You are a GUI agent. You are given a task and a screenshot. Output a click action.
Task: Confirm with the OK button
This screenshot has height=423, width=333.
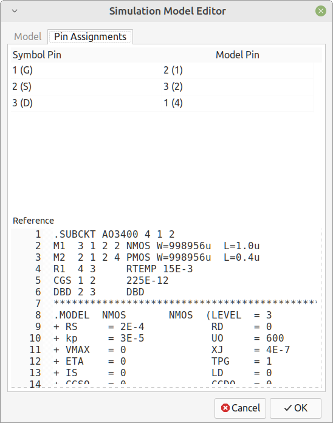tap(295, 408)
